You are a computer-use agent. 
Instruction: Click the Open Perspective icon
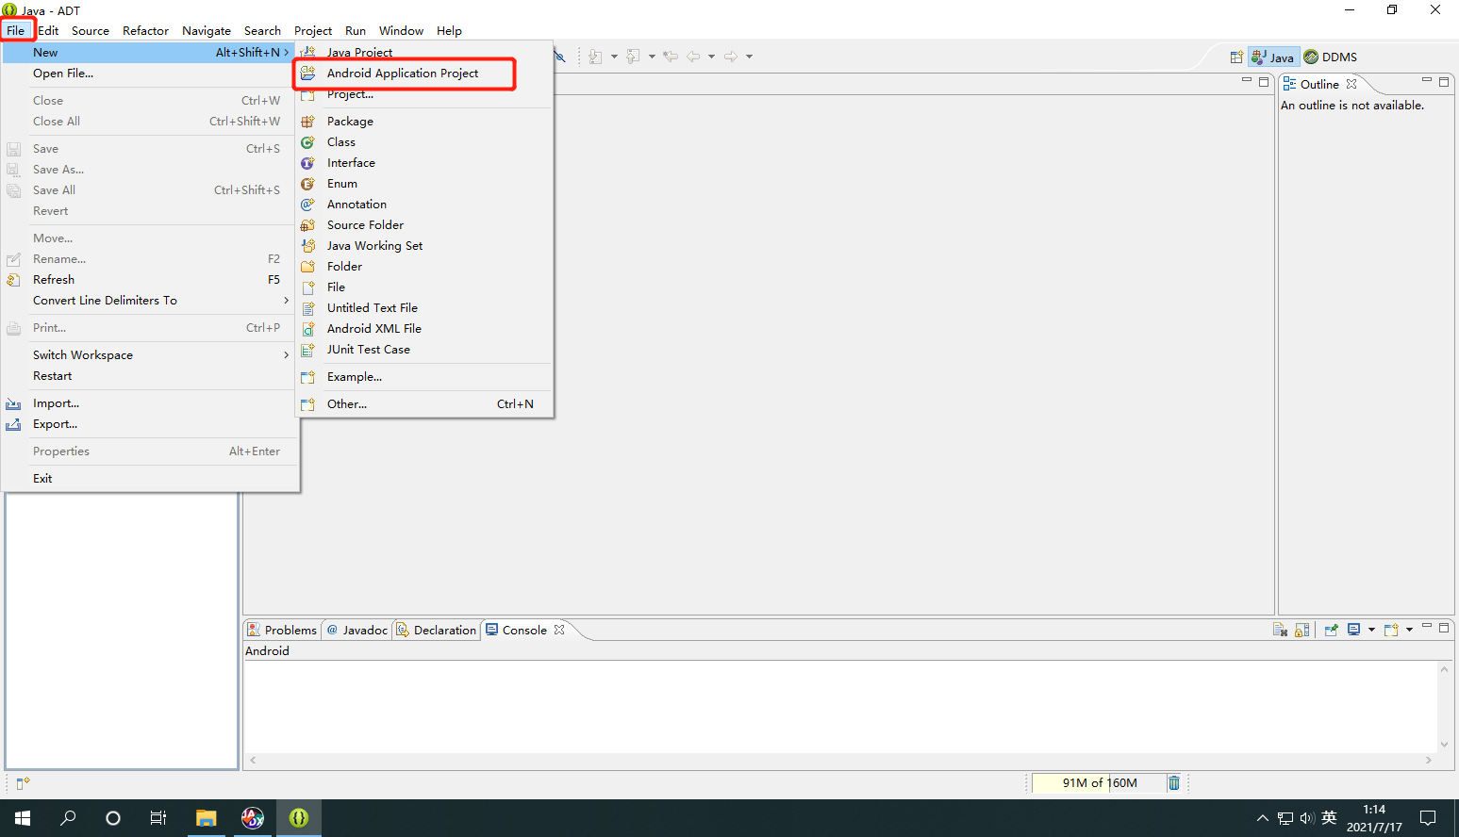click(x=1236, y=57)
